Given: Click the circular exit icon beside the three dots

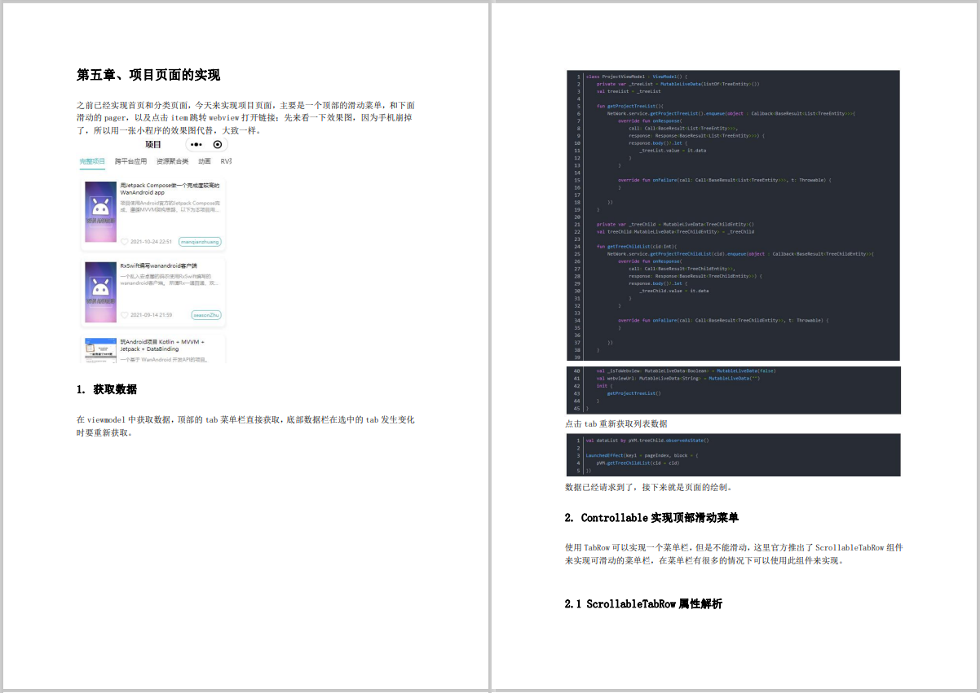Looking at the screenshot, I should click(217, 143).
